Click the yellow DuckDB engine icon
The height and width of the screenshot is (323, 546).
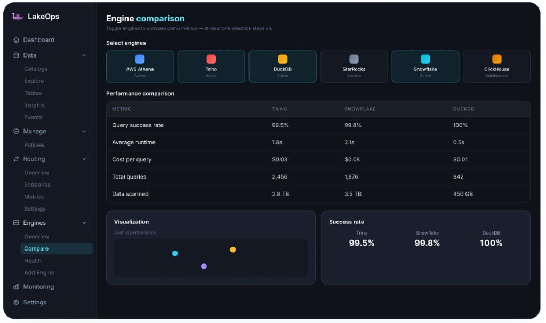coord(283,59)
